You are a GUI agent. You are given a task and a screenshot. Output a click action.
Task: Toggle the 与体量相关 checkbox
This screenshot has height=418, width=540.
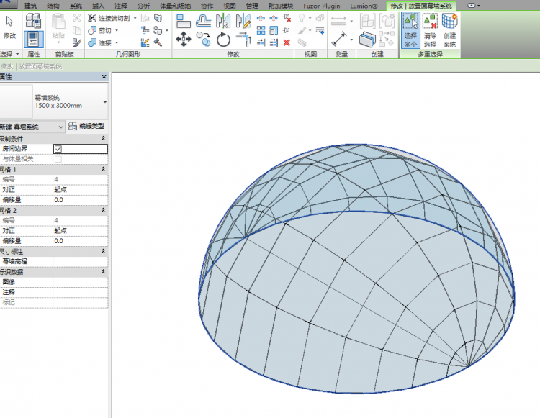(58, 159)
